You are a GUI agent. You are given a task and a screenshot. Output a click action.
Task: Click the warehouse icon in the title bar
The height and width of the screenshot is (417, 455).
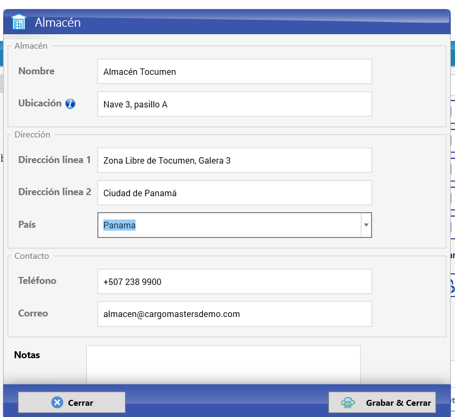click(19, 22)
